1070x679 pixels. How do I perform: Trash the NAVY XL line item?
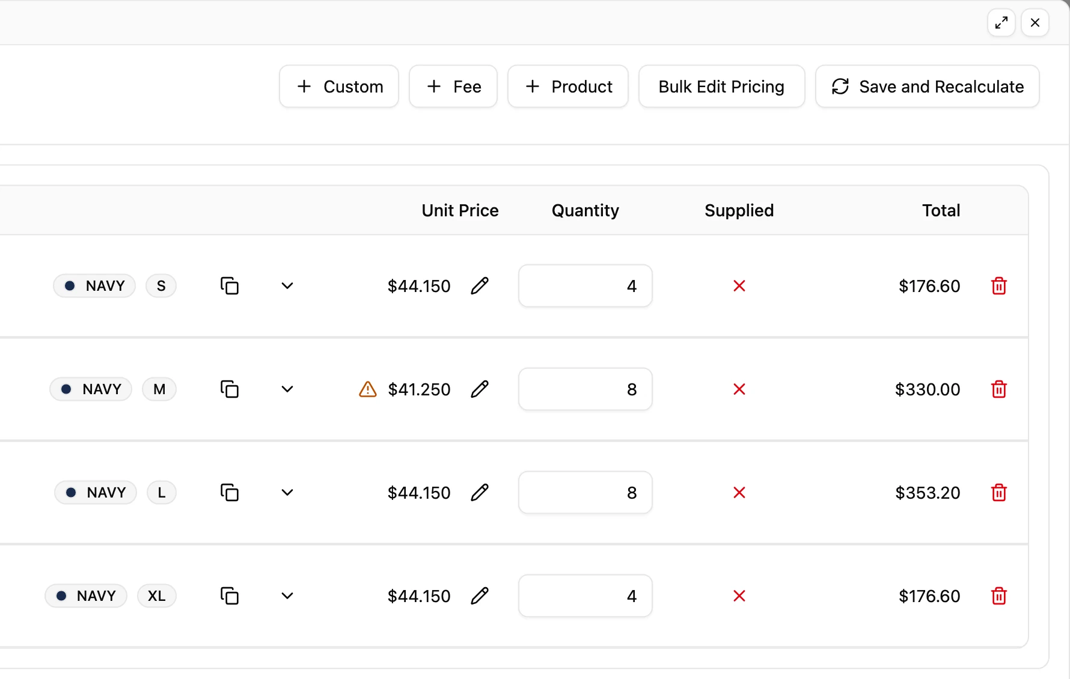[999, 596]
